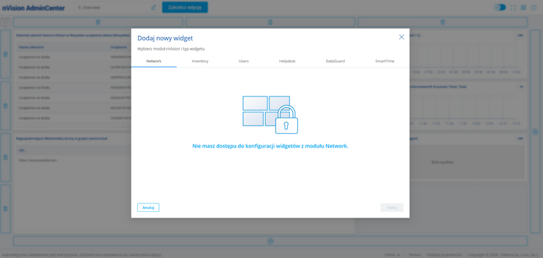Open the Users tab
Image resolution: width=543 pixels, height=258 pixels.
coord(244,61)
